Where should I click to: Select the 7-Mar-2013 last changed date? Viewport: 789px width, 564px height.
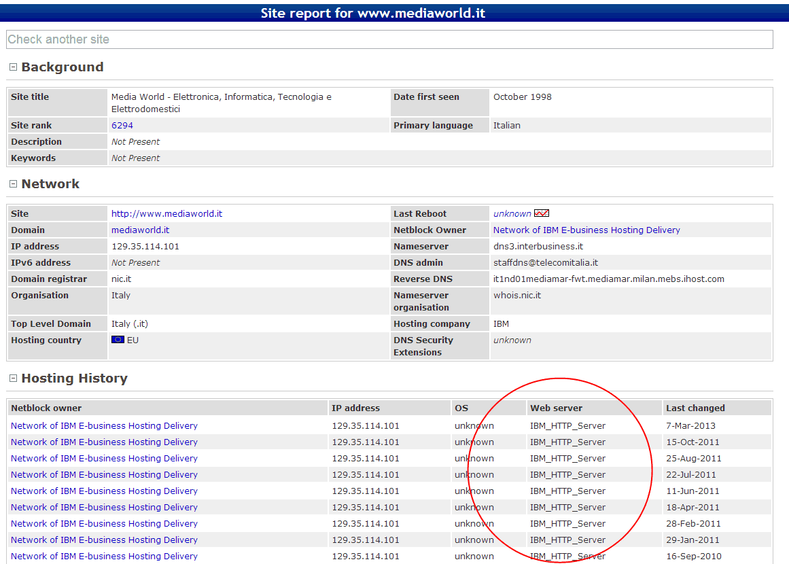click(691, 425)
